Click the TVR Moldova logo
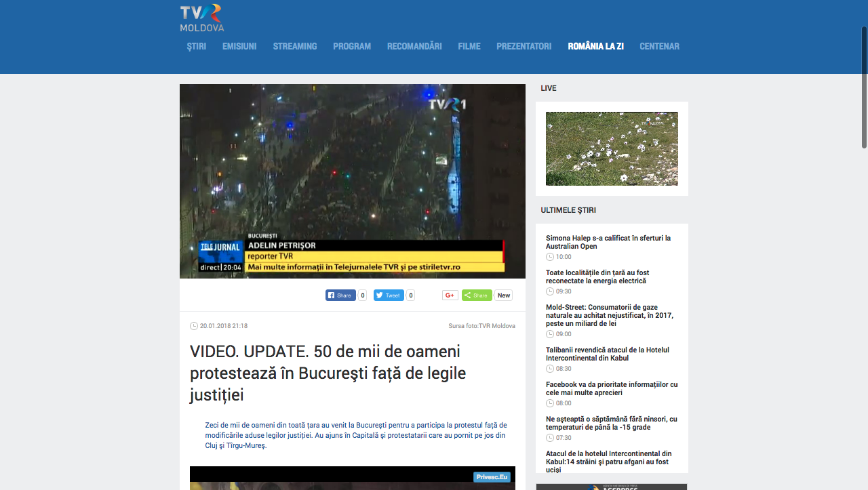The width and height of the screenshot is (868, 490). point(201,18)
